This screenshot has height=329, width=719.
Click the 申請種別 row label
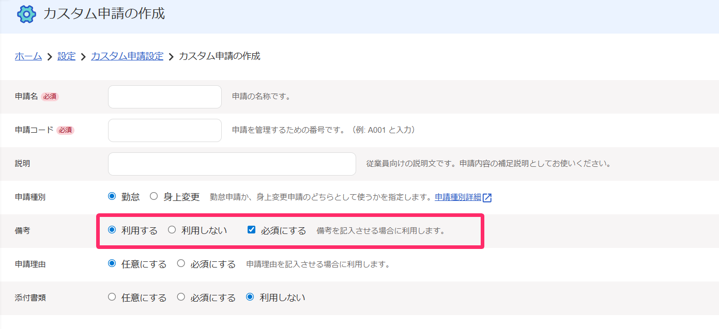click(30, 197)
